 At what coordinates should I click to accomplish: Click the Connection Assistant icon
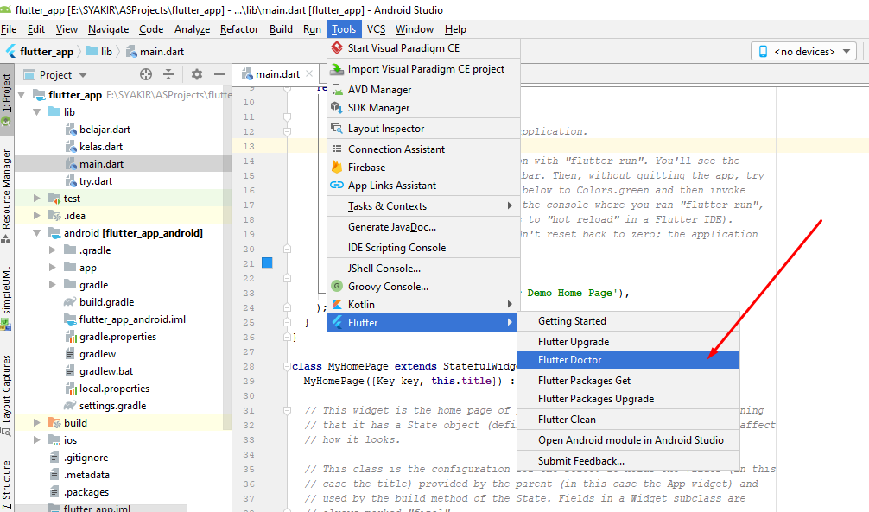(336, 149)
